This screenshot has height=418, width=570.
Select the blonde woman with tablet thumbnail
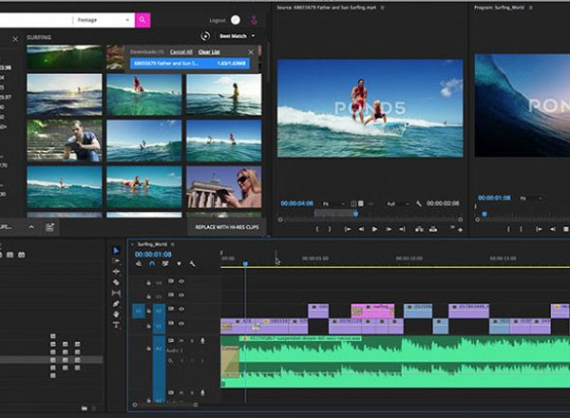coord(224,187)
